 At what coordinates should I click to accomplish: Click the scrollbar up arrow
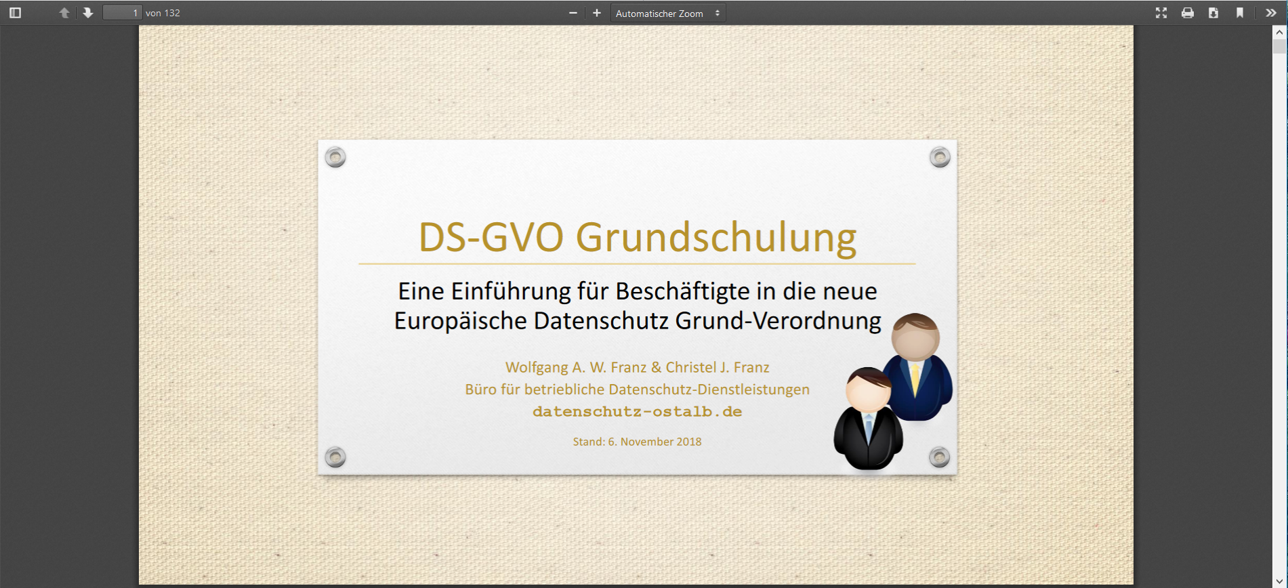[x=1279, y=32]
